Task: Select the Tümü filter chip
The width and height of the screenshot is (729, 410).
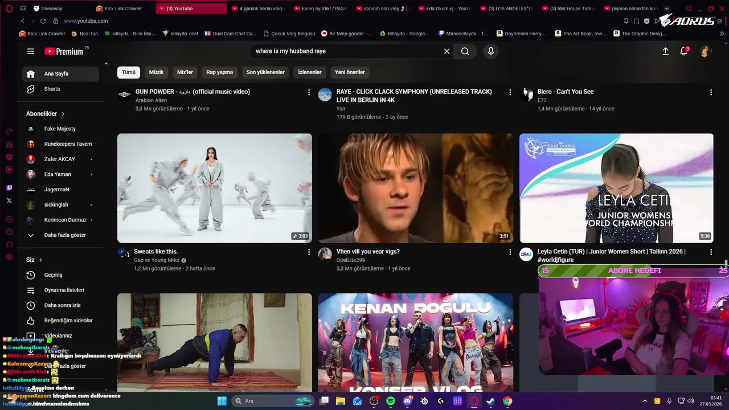Action: (x=129, y=72)
